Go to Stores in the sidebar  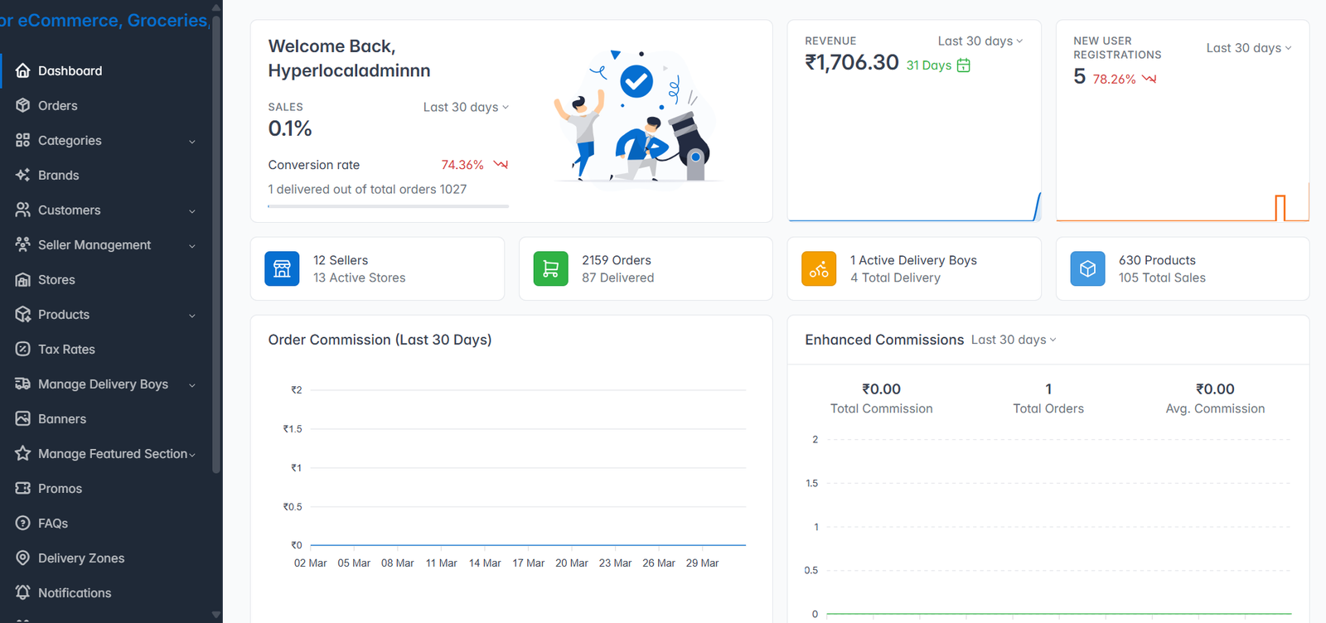pyautogui.click(x=56, y=280)
